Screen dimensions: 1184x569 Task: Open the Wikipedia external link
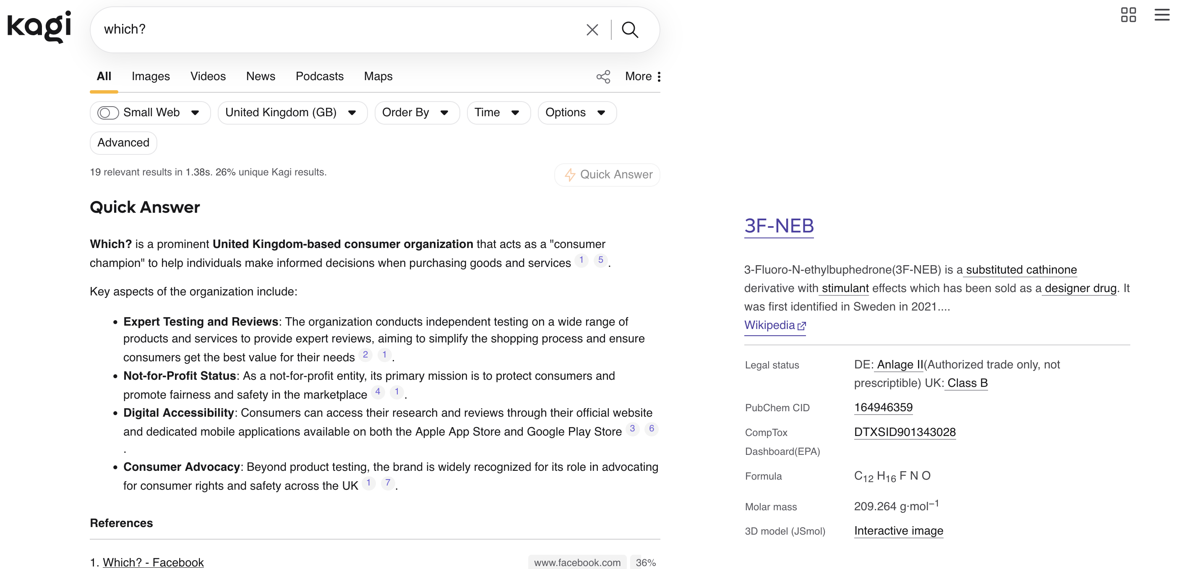[775, 325]
